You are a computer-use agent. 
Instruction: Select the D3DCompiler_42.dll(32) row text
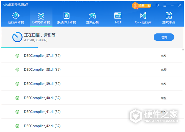42,126
